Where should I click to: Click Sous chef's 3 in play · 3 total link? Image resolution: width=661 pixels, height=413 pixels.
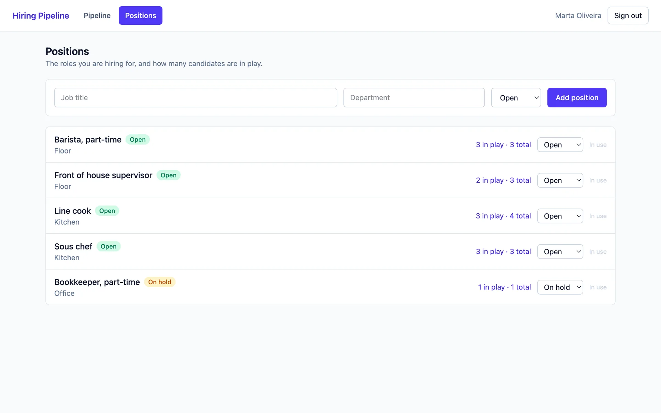[503, 252]
